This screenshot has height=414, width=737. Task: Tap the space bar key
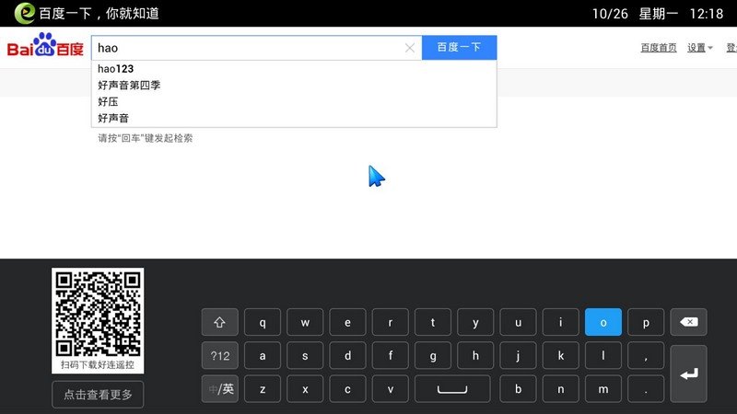[x=452, y=389]
